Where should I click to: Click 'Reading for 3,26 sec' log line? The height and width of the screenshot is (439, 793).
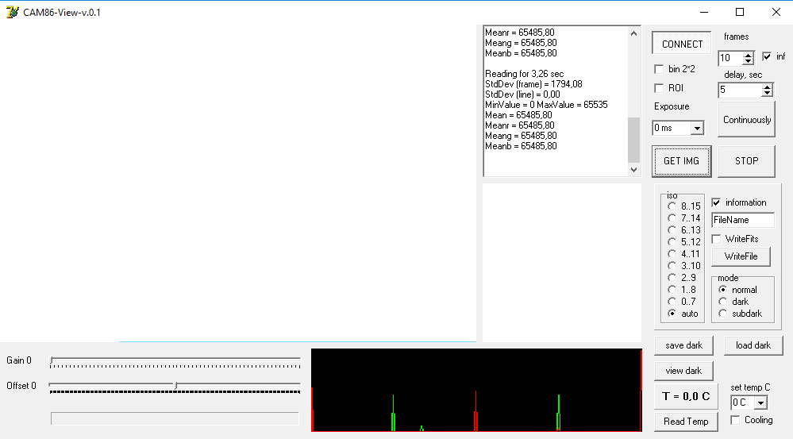coord(524,74)
